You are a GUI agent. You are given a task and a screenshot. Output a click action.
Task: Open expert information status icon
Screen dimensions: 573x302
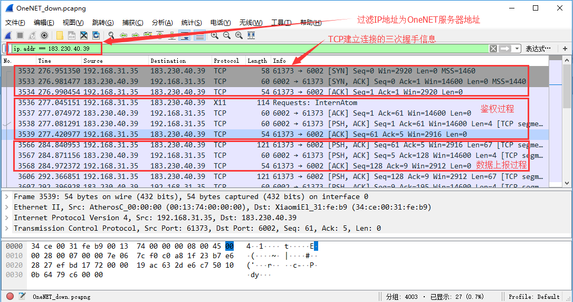coord(10,296)
